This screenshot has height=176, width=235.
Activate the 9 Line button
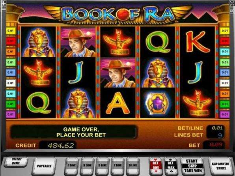click(x=133, y=165)
